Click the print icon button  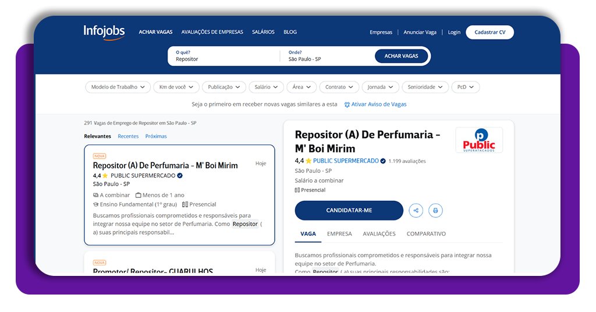pos(435,210)
